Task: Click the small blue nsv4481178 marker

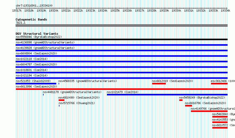Action: [x=43, y=95]
